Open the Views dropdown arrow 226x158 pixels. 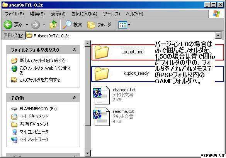tap(129, 25)
